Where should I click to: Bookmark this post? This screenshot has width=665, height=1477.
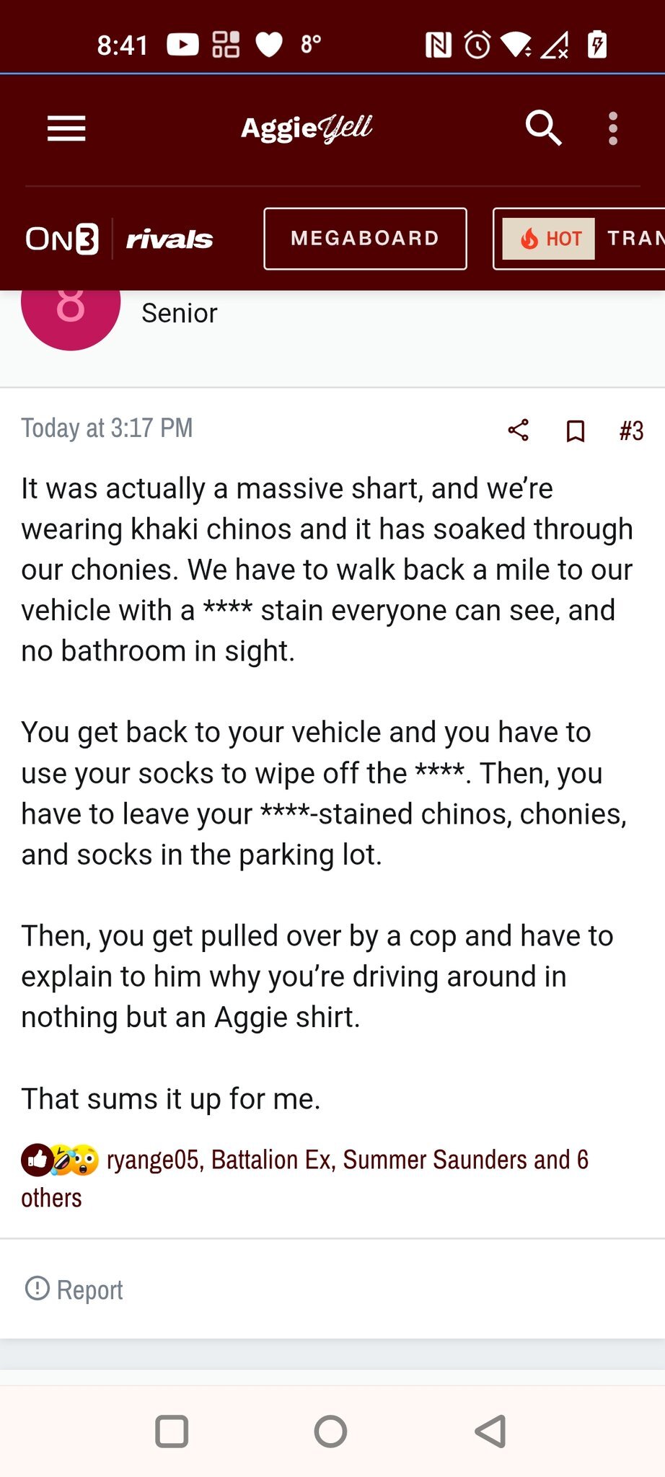click(x=575, y=431)
